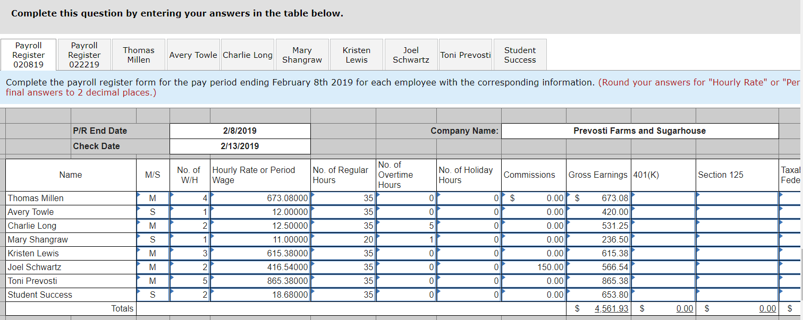Screen dimensions: 803x320
Task: Open the Toni Prevosti tab
Action: [466, 55]
